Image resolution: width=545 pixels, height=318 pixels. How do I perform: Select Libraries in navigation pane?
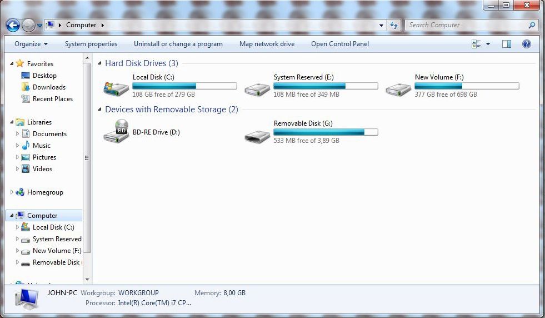pyautogui.click(x=39, y=122)
